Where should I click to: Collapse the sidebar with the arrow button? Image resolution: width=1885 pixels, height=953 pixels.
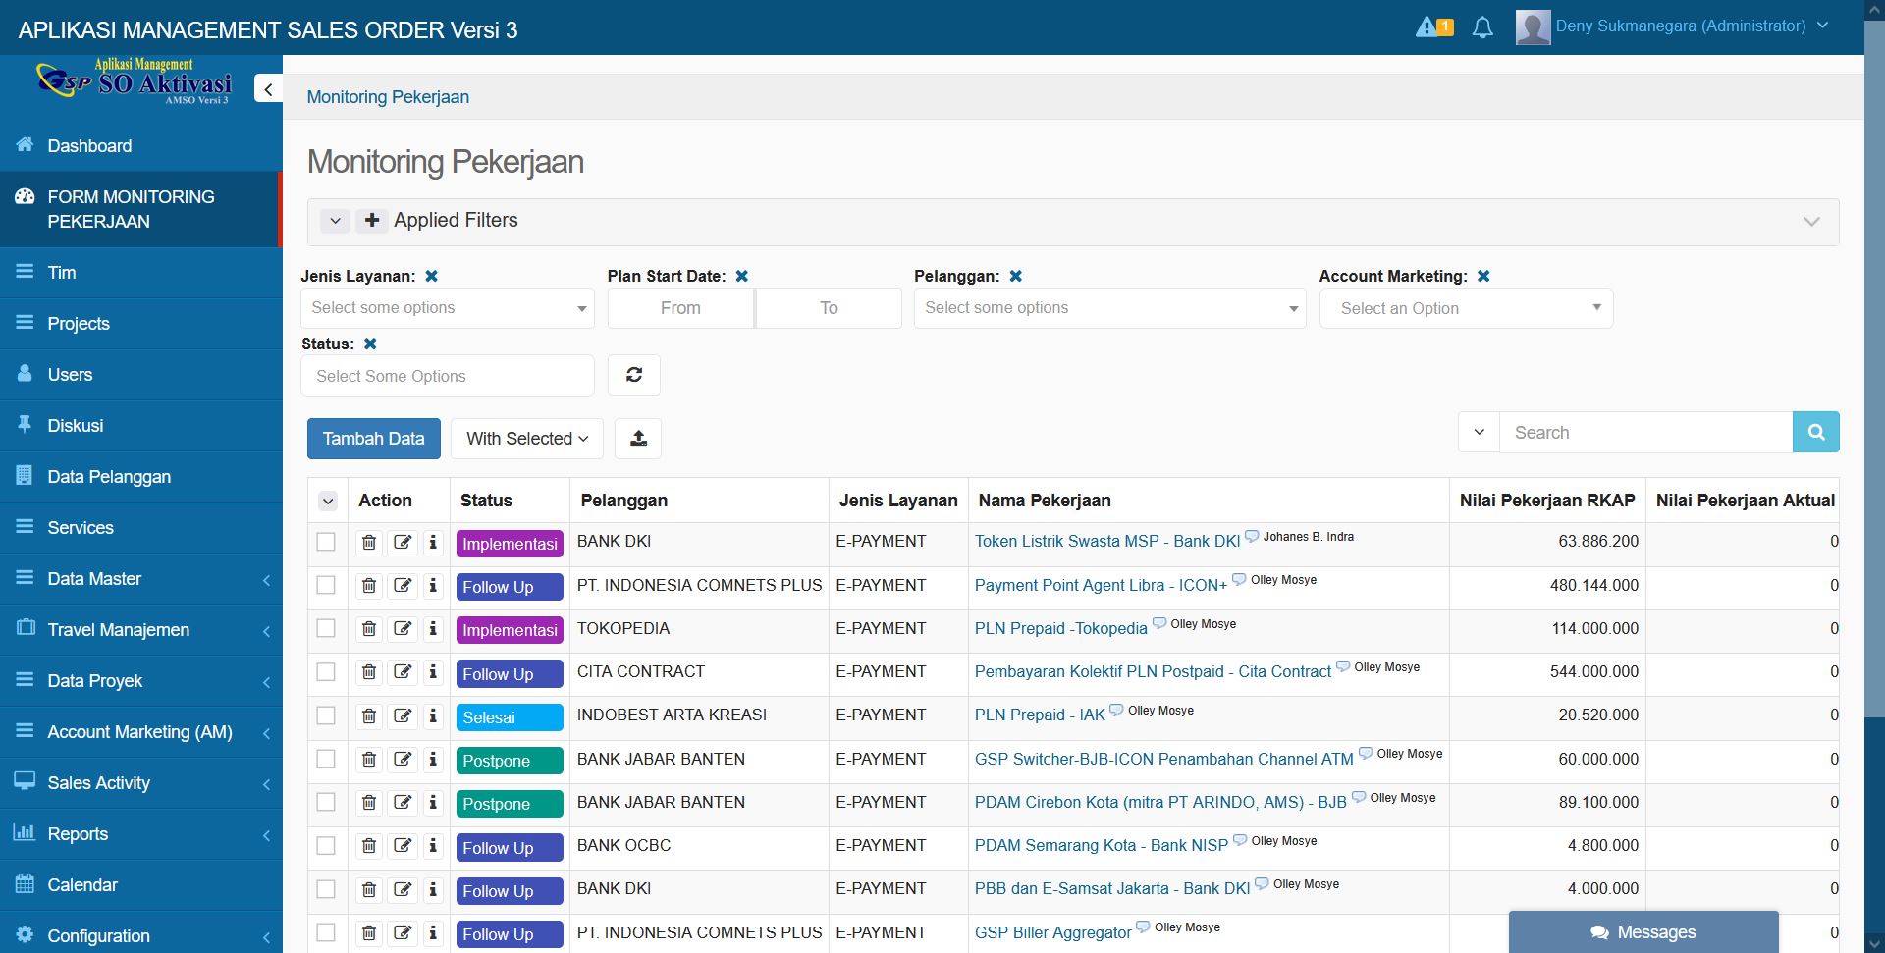[268, 89]
